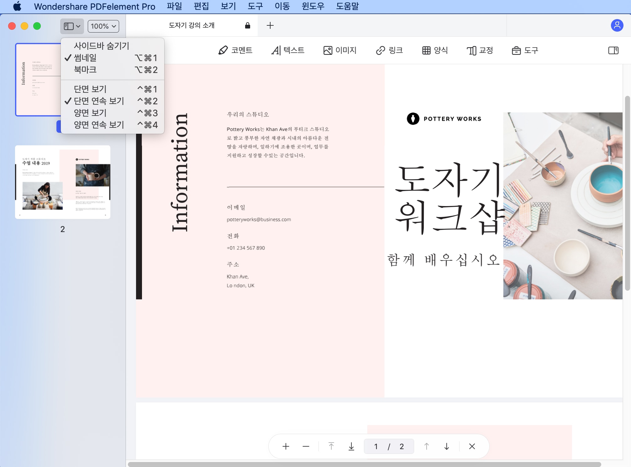The width and height of the screenshot is (631, 467).
Task: Click the pottery workshop photo
Action: [x=563, y=206]
